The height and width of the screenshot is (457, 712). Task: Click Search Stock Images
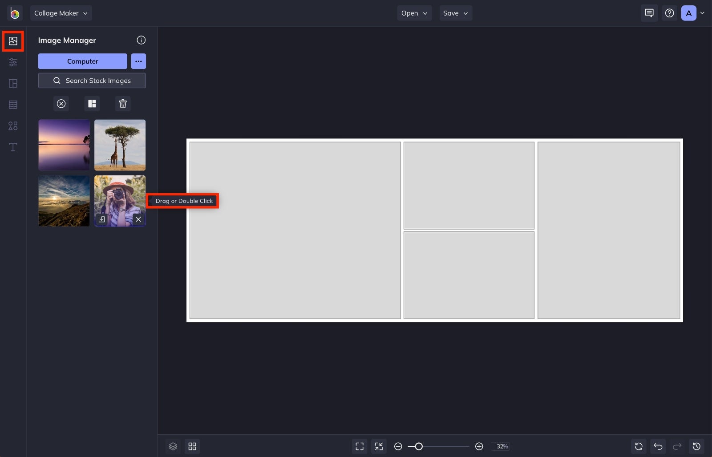coord(92,81)
